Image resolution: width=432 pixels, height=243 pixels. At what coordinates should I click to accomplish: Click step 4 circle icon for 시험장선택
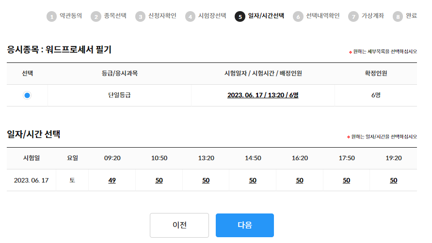coord(190,16)
